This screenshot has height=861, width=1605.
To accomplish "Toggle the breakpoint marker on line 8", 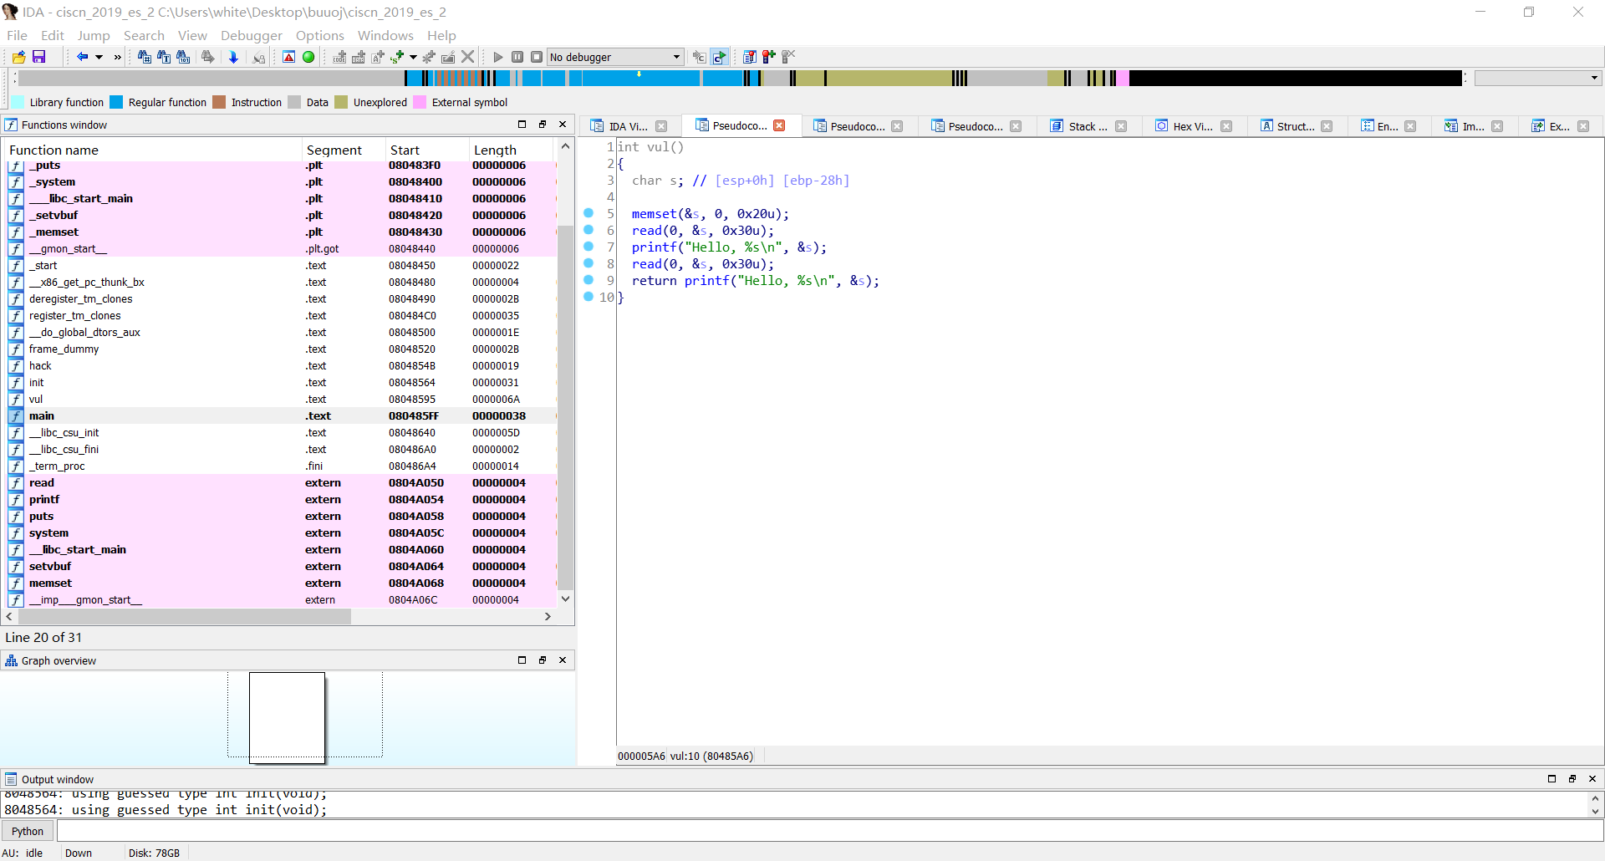I will 590,263.
